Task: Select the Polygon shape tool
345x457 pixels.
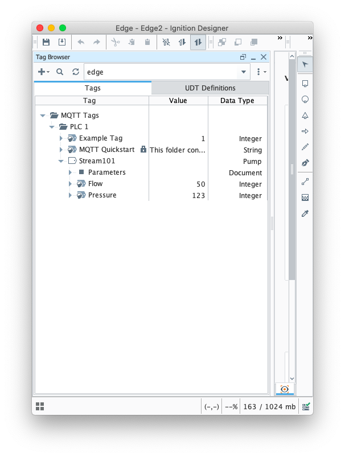Action: (305, 116)
